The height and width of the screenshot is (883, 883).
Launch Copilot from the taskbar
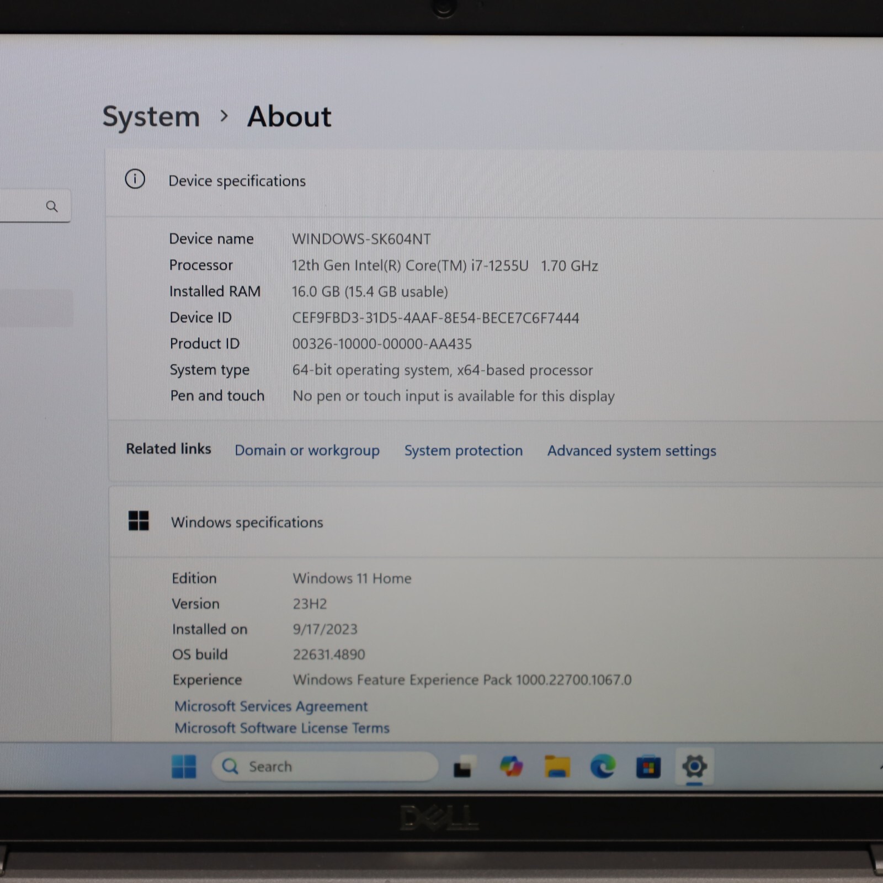click(x=511, y=766)
